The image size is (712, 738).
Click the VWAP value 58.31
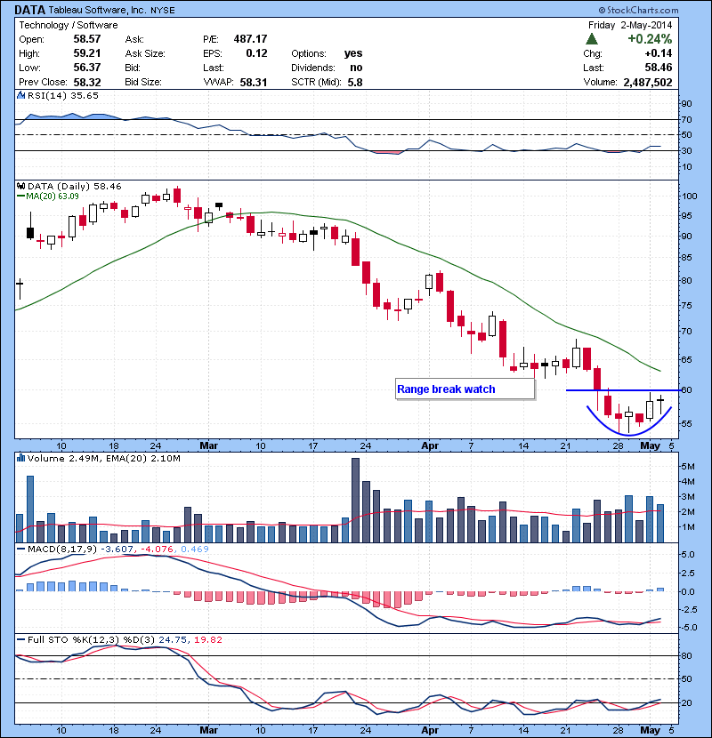click(254, 83)
